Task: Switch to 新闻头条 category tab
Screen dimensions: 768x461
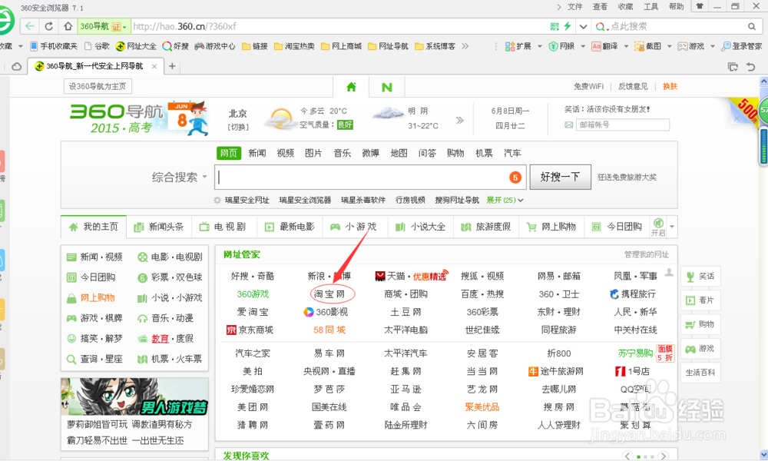Action: pos(159,227)
